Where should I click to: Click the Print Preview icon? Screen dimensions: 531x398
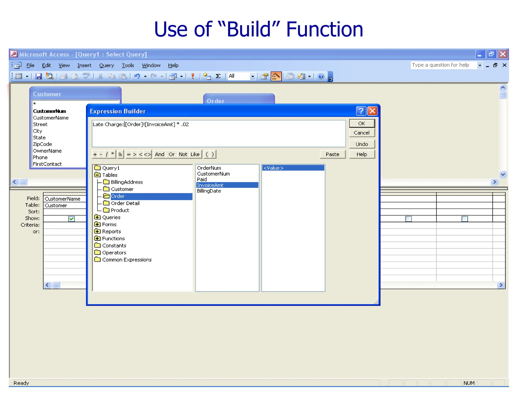(75, 76)
